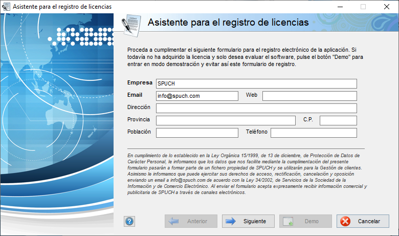The height and width of the screenshot is (236, 399).
Task: Go to the next step with Siguiente
Action: click(248, 221)
